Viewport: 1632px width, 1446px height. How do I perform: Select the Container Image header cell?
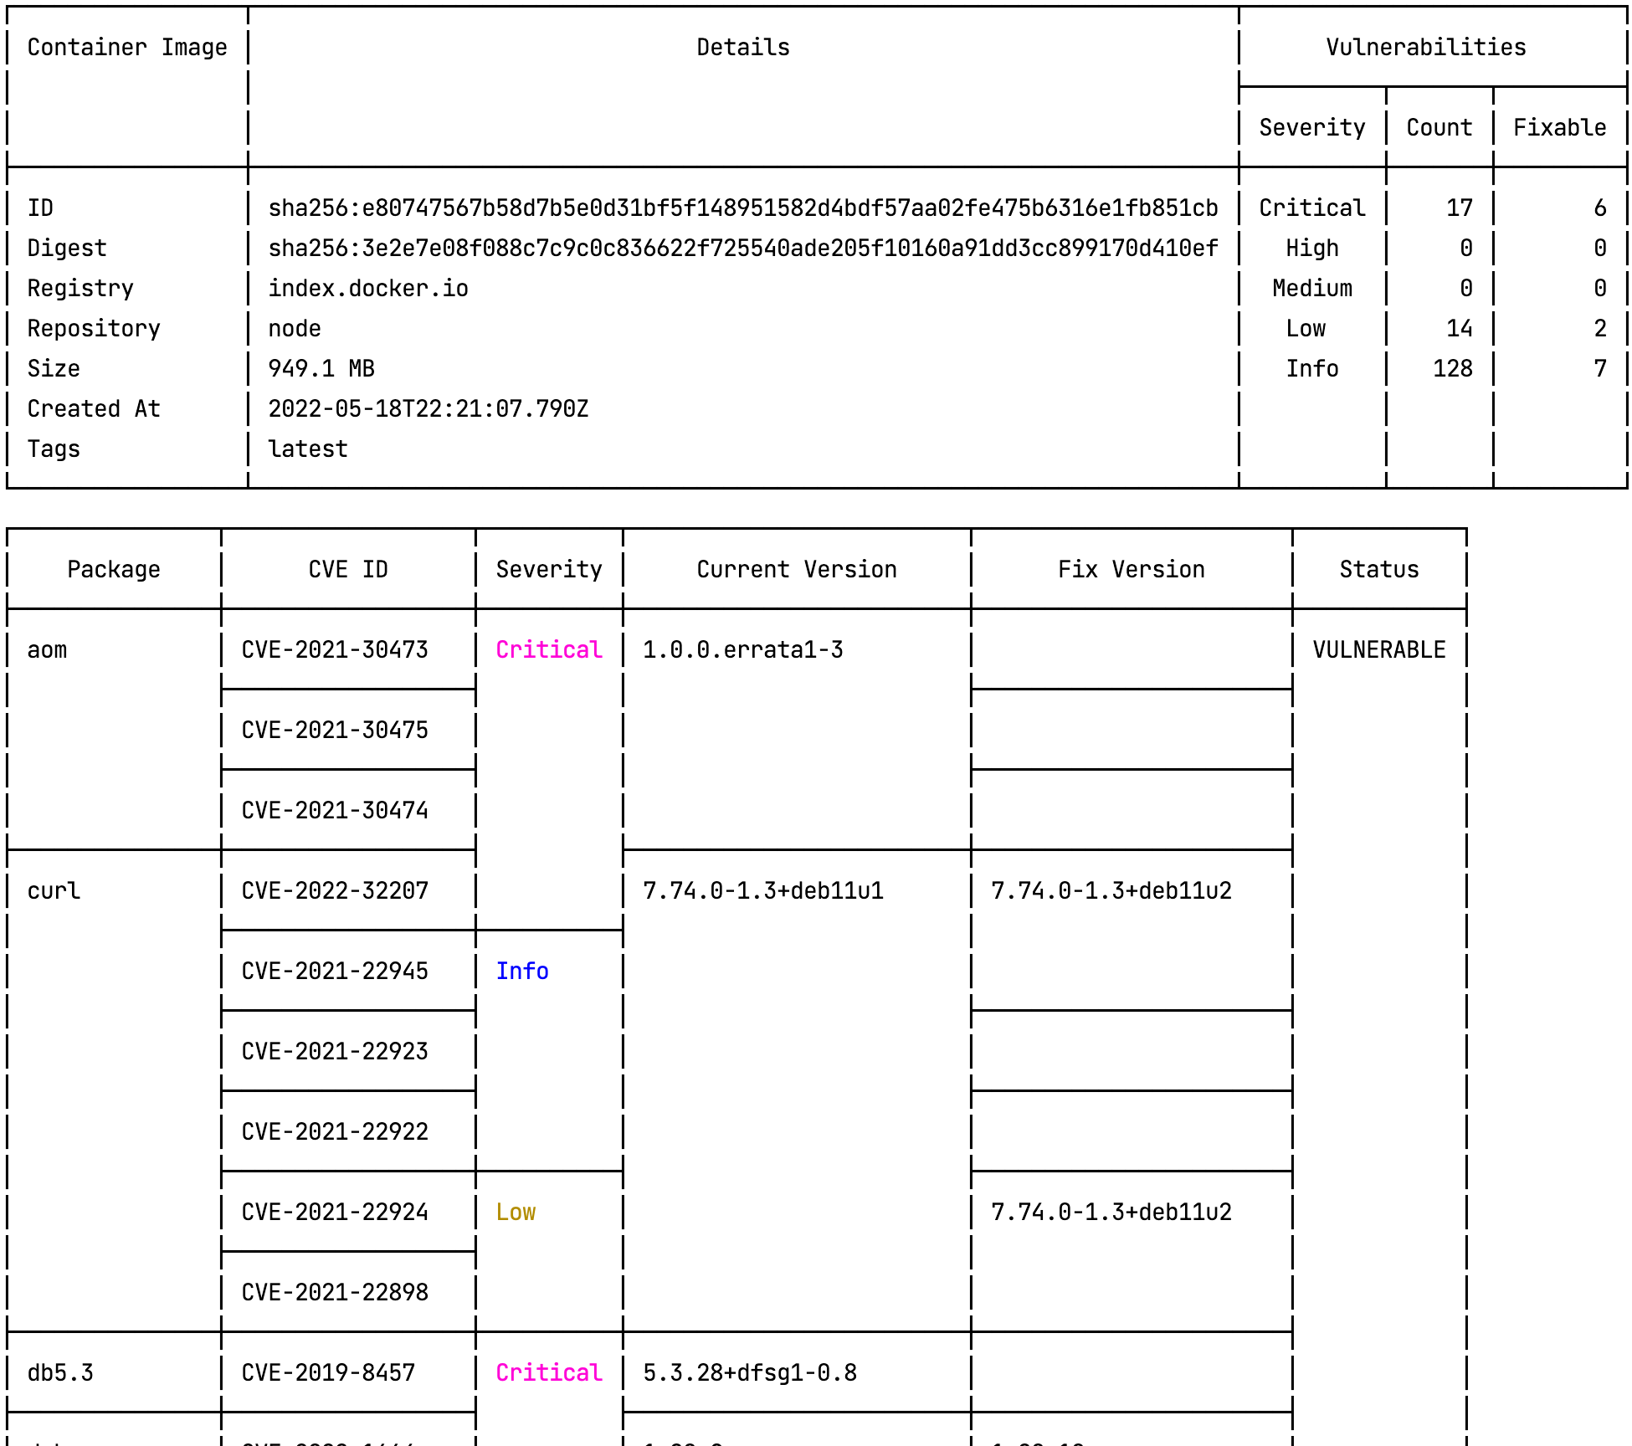pyautogui.click(x=127, y=47)
